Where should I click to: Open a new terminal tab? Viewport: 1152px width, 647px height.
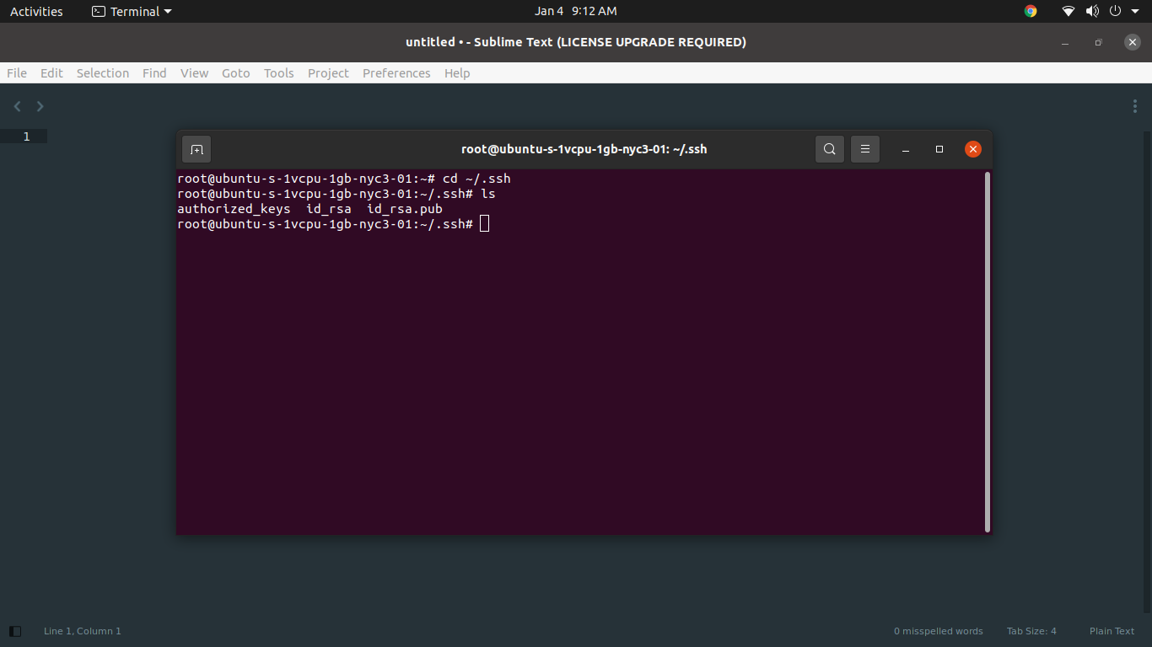point(196,148)
